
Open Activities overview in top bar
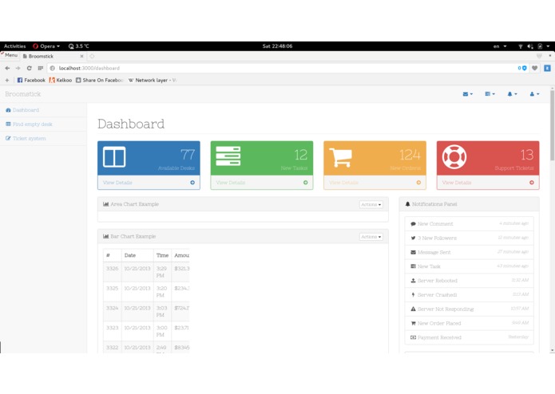point(15,46)
